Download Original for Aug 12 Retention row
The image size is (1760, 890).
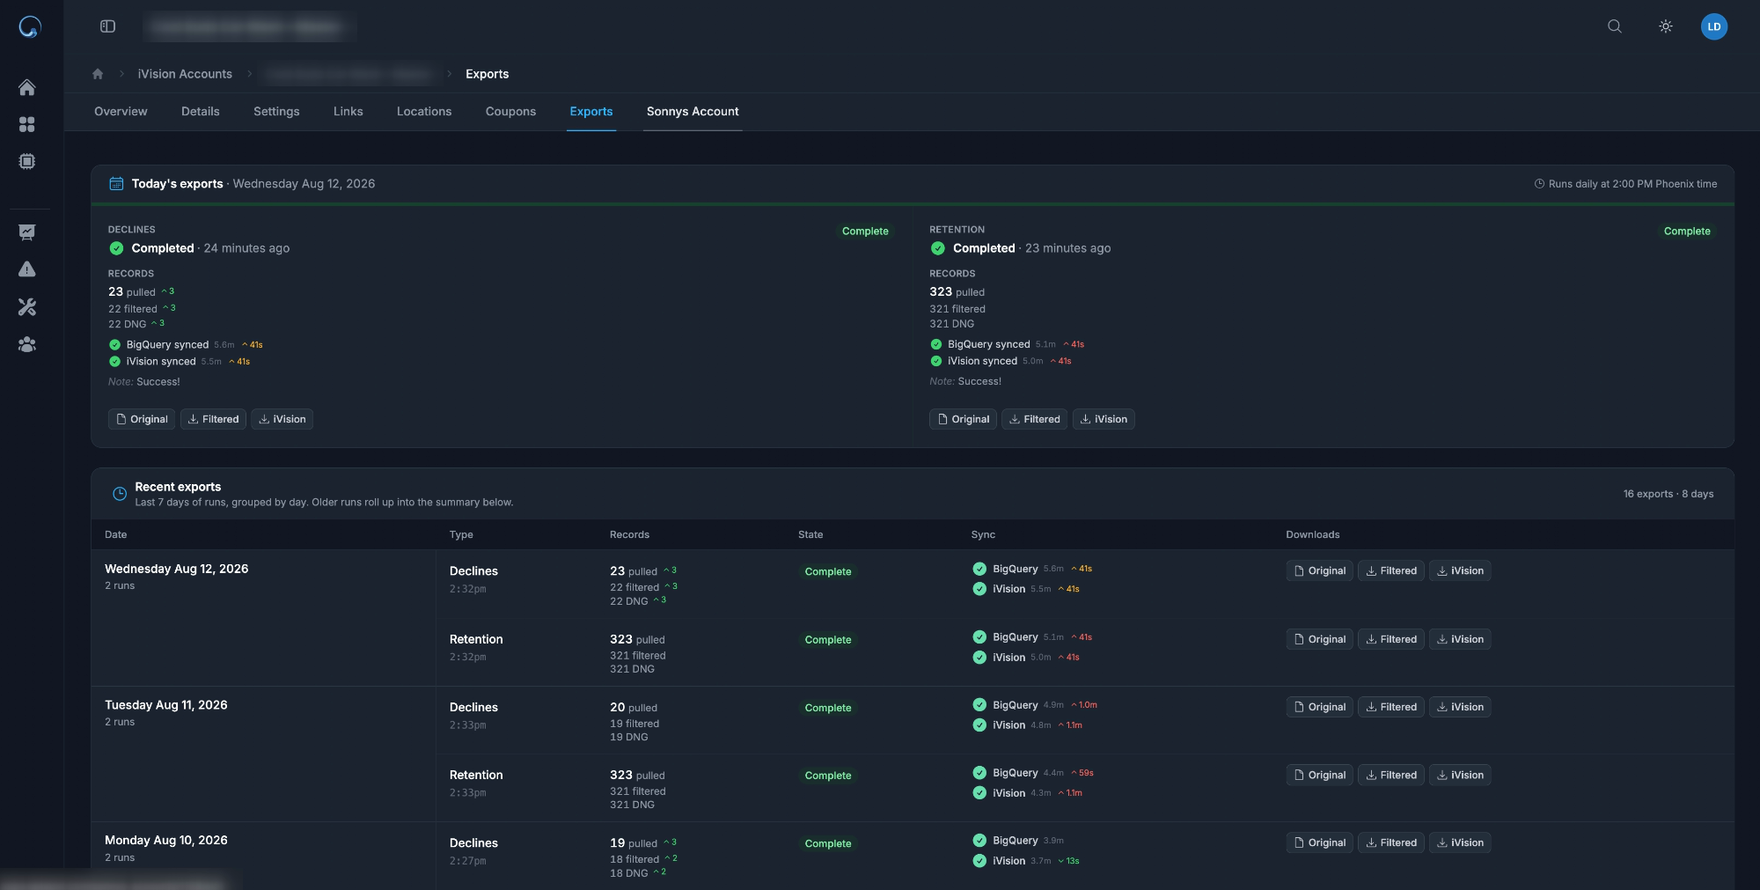coord(1319,639)
